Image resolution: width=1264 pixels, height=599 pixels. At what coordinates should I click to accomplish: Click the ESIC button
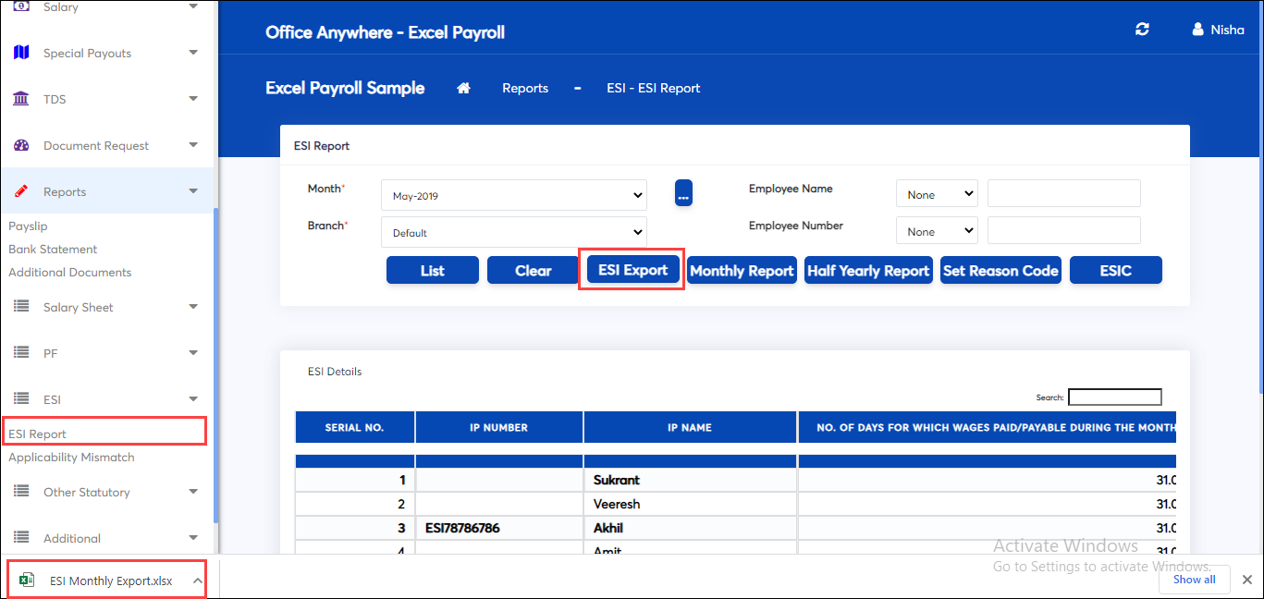click(x=1116, y=270)
